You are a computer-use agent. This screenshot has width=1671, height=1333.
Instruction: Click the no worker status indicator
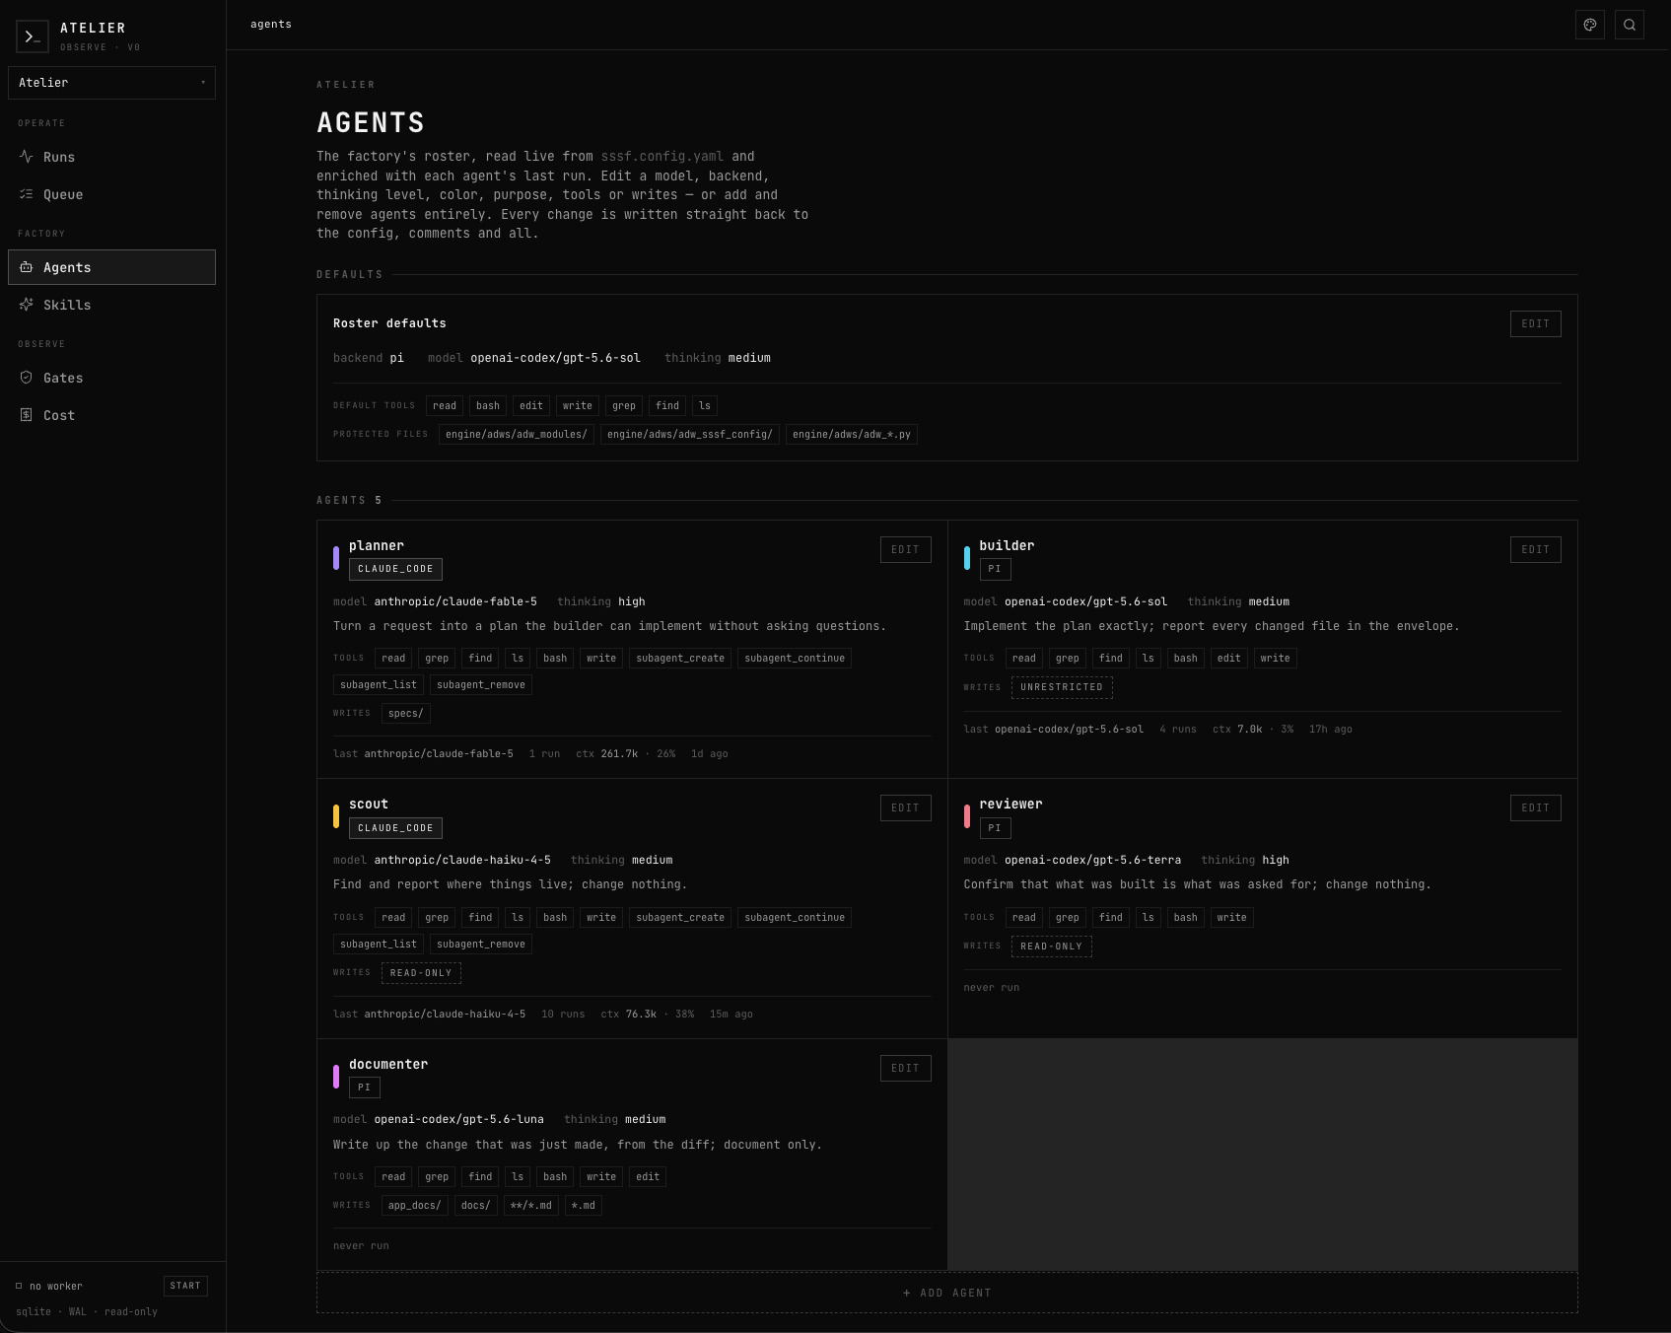tap(49, 1286)
